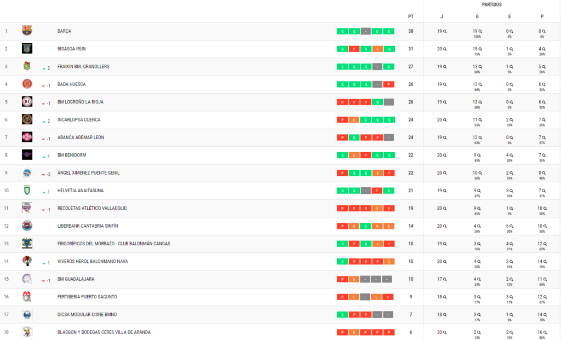Screen dimensions: 561x340
Task: Click BM Guadalajara's red P form badge
Action: pyautogui.click(x=342, y=279)
